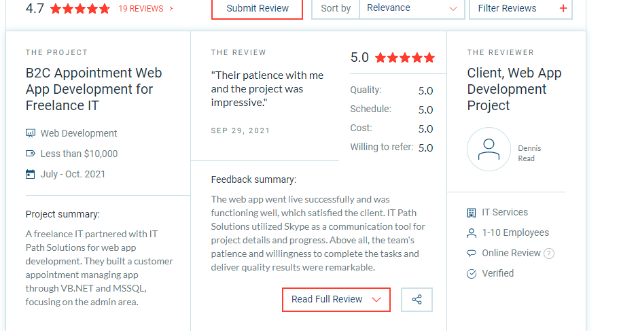This screenshot has width=619, height=331.
Task: Click the 5.0 review star rating
Action: [404, 58]
